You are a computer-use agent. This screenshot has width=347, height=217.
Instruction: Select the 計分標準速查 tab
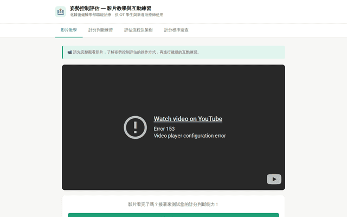coord(176,30)
